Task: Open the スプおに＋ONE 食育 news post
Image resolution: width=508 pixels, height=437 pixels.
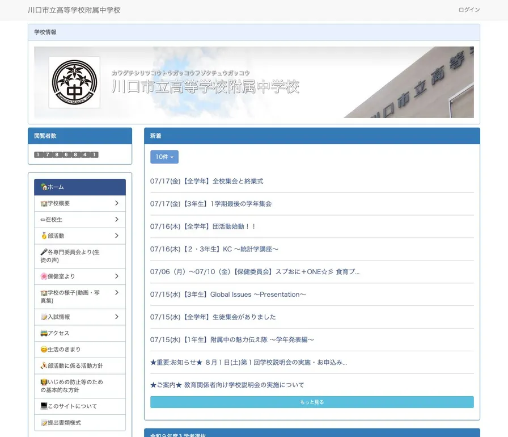Action: pos(255,272)
